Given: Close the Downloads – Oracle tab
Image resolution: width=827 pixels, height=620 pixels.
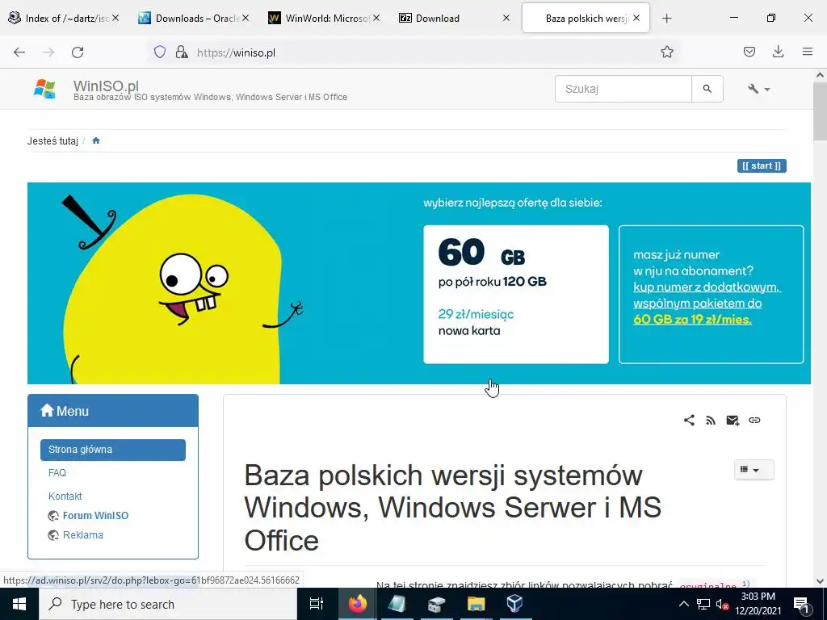Looking at the screenshot, I should coord(246,18).
